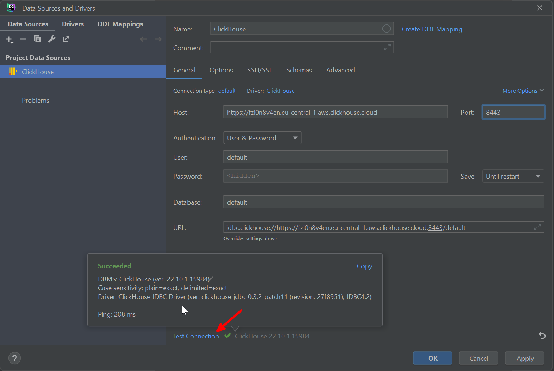Image resolution: width=554 pixels, height=371 pixels.
Task: Change the Save duration from Until restart
Action: (513, 176)
